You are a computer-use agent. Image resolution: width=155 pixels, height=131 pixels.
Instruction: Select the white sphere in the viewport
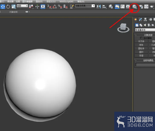(40, 85)
